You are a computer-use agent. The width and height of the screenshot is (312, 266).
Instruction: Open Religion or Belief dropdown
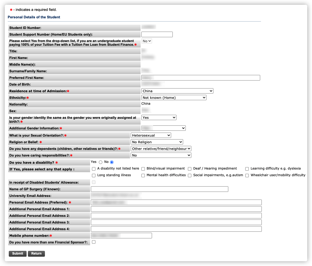157,142
